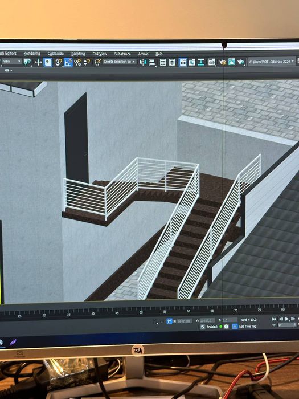The image size is (299, 399).
Task: Click Add Time Tag label
Action: click(248, 326)
